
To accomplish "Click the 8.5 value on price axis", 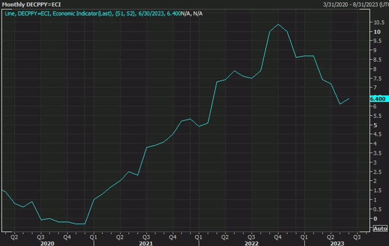I will (377, 60).
